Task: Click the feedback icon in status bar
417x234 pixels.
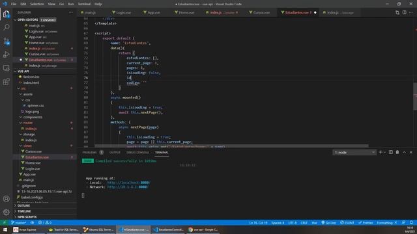Action: coord(404,222)
